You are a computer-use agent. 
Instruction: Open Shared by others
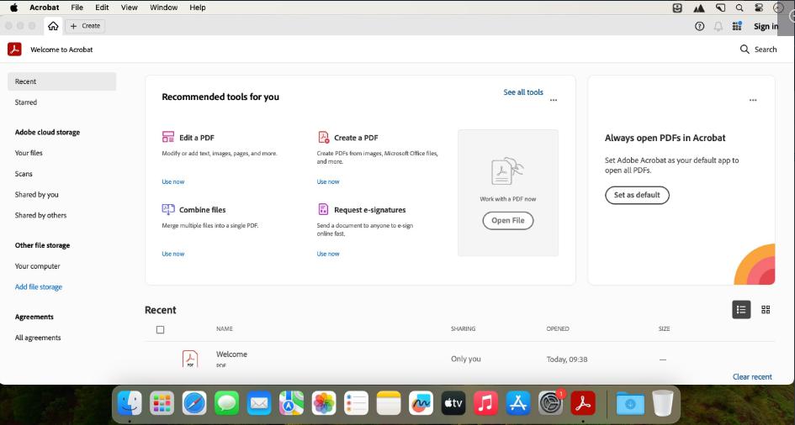[40, 215]
